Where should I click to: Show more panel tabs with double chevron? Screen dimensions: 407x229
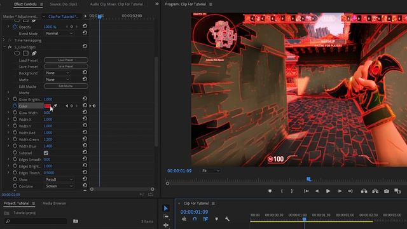point(157,4)
